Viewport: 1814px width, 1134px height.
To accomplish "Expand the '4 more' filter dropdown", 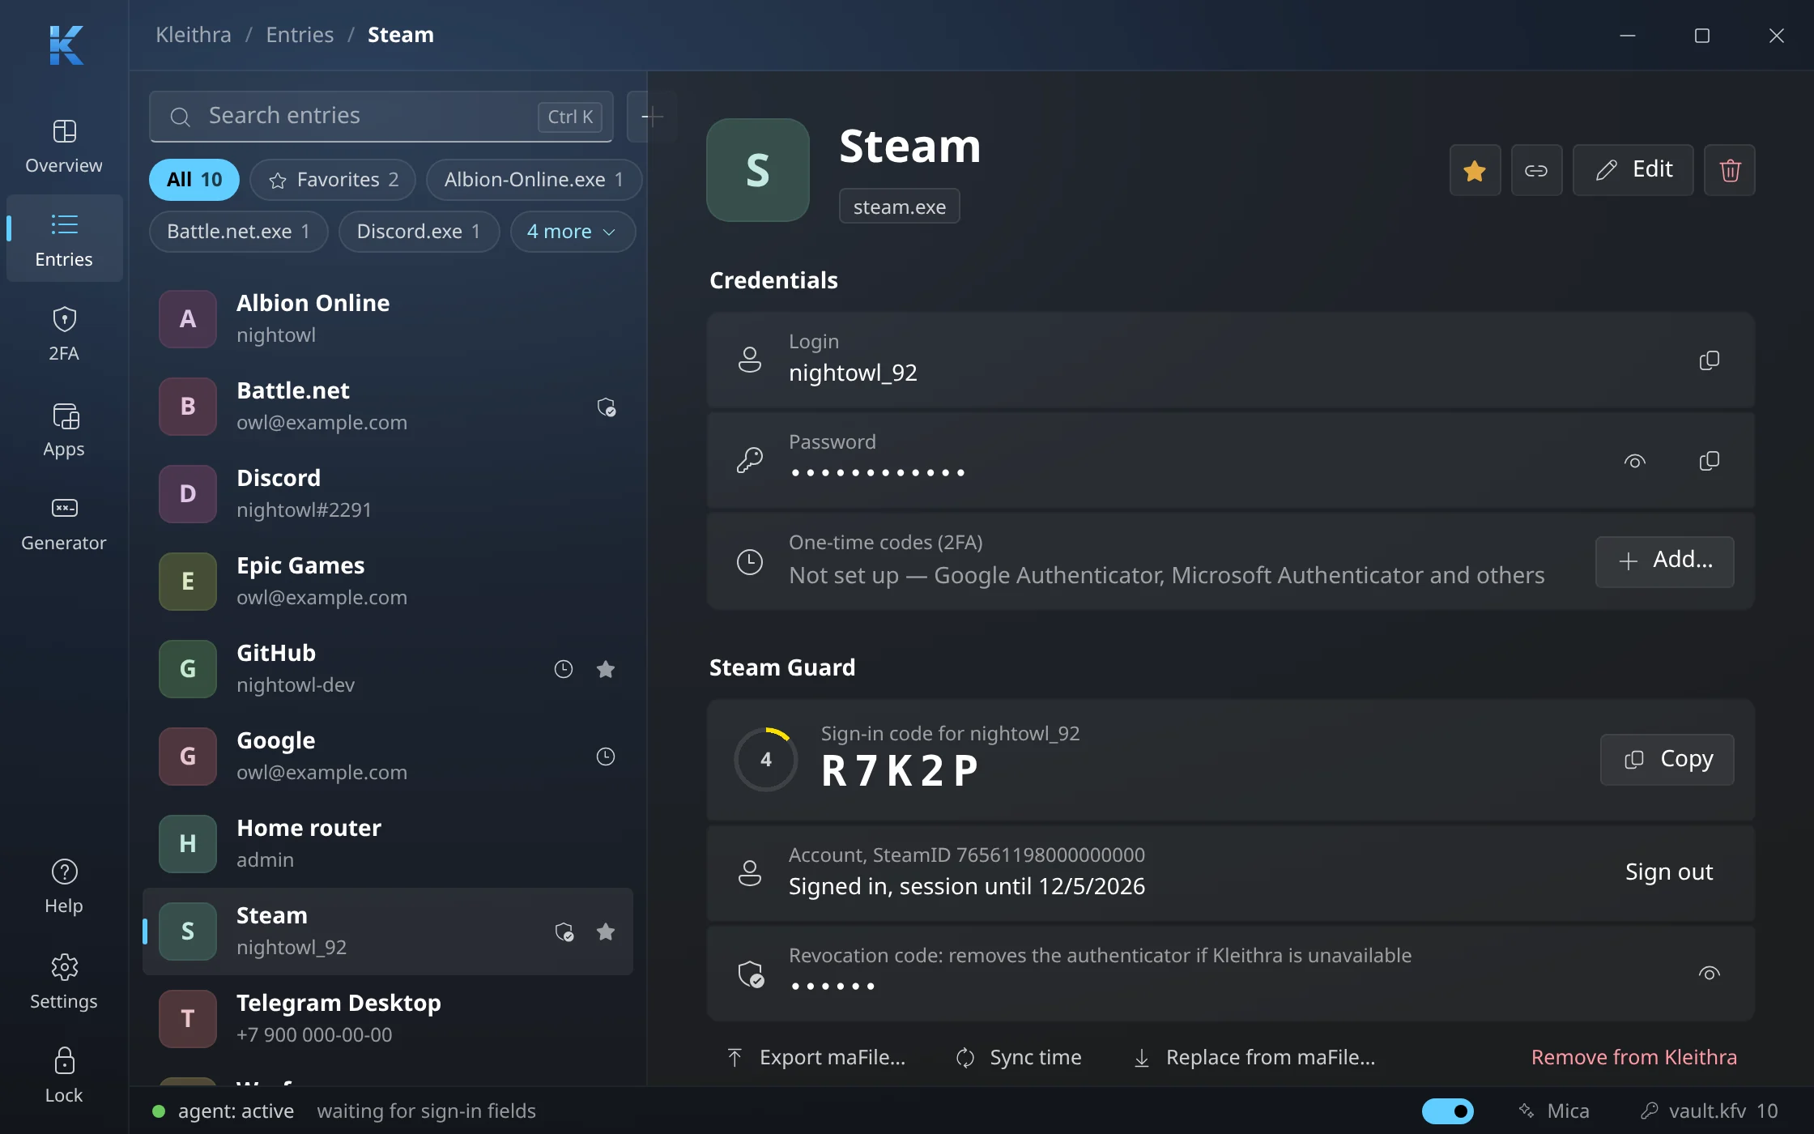I will (x=572, y=232).
